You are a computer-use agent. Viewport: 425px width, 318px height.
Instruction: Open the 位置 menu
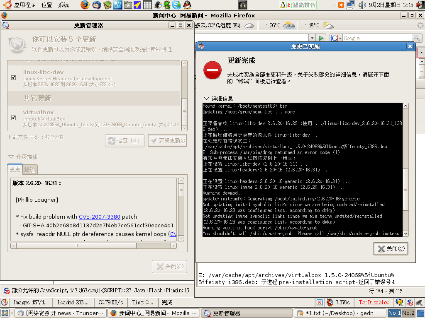pyautogui.click(x=46, y=5)
